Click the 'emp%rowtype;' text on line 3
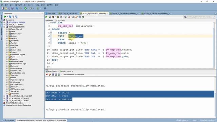 click(84, 26)
